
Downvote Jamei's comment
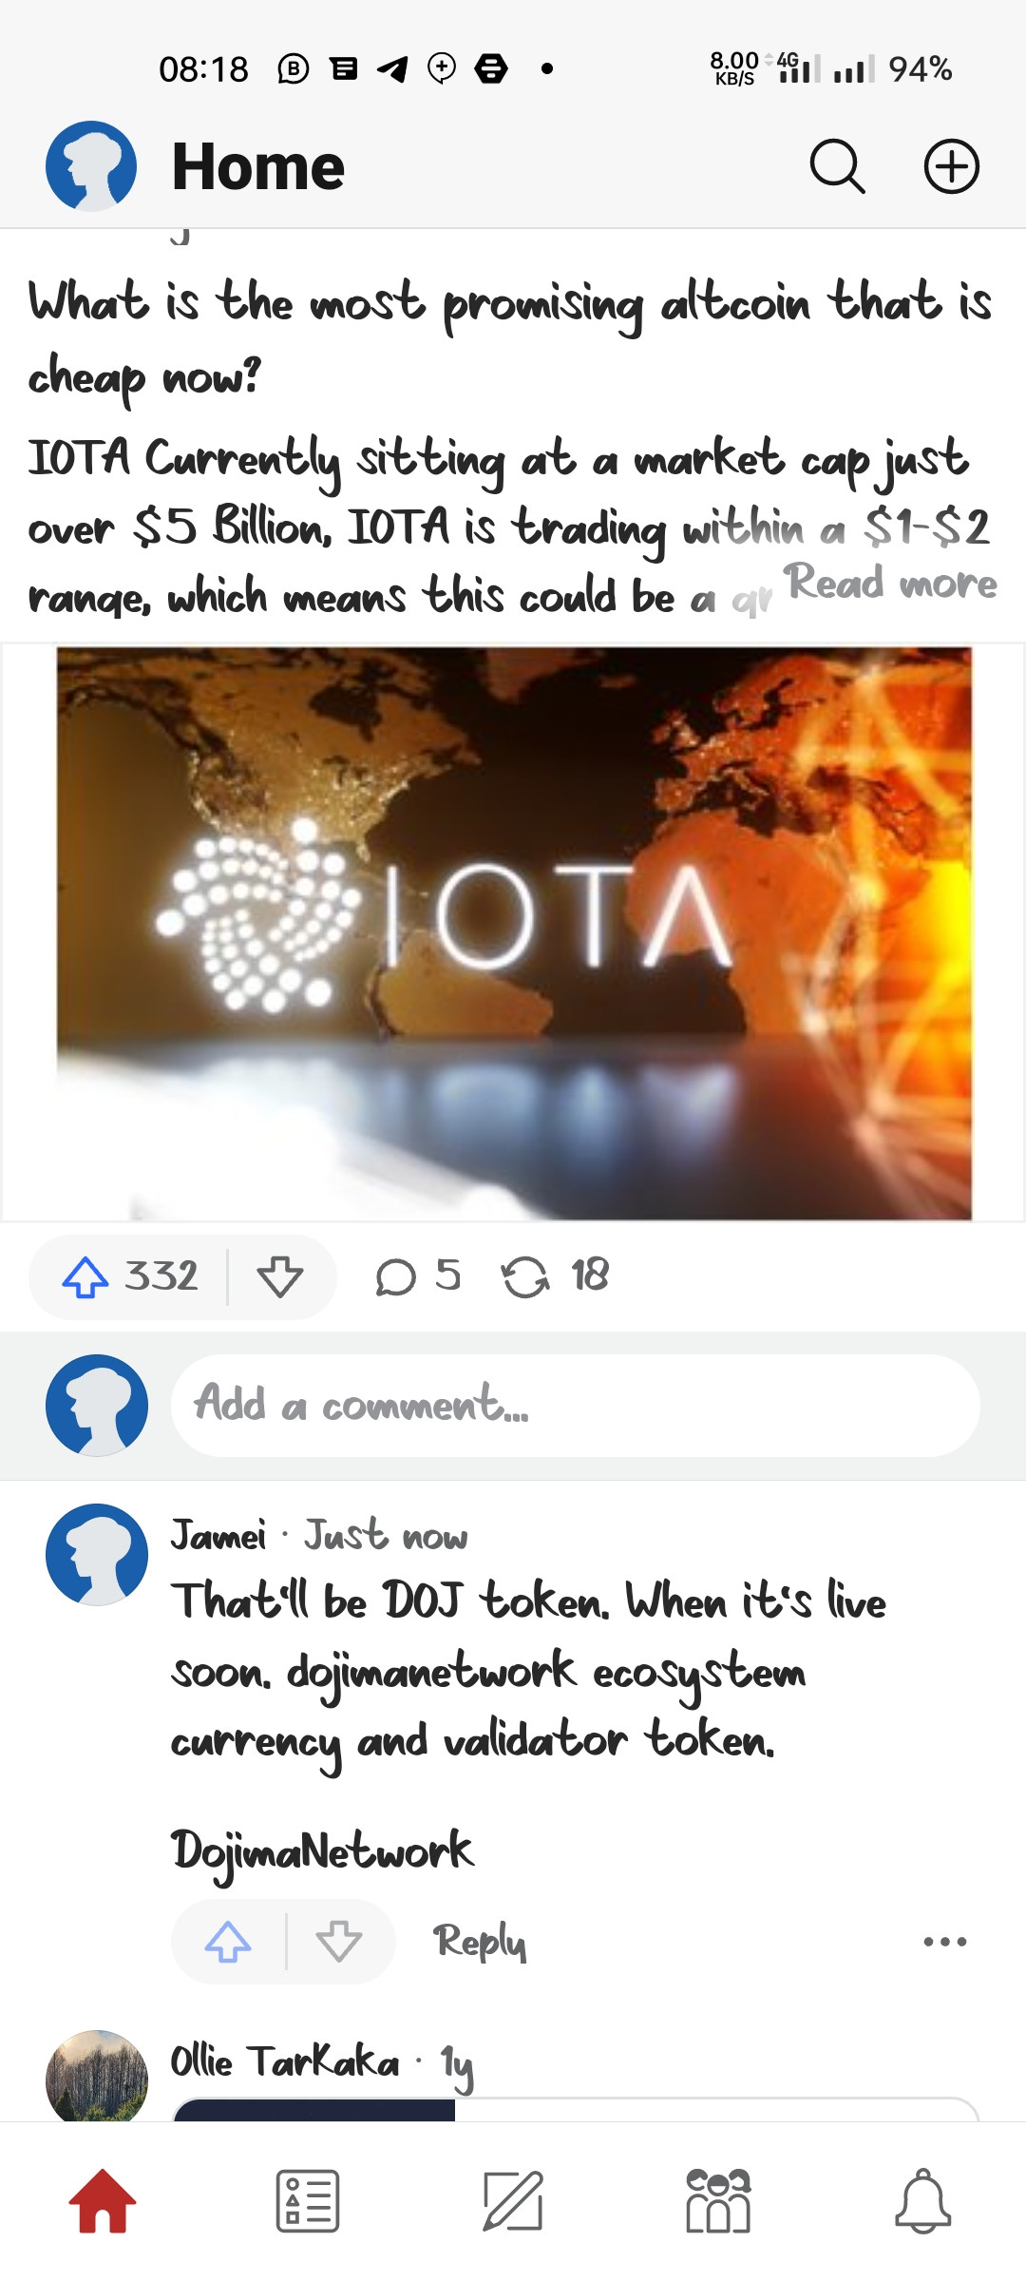(x=338, y=1942)
